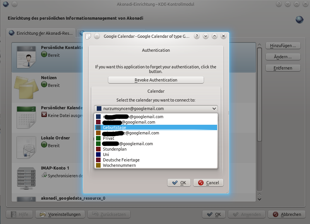Click Voreinstellungen button
Viewport: 310px width, 224px height.
coord(60,214)
